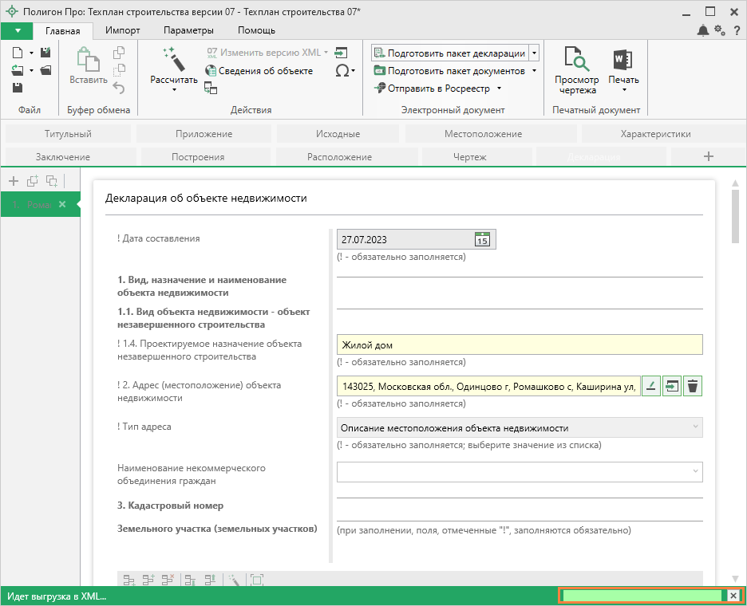
Task: Delete address with the trash icon
Action: point(693,387)
